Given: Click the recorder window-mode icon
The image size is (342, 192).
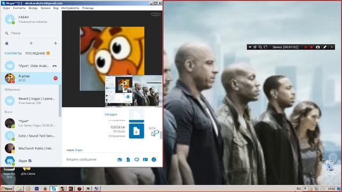Looking at the screenshot, I should [x=255, y=47].
